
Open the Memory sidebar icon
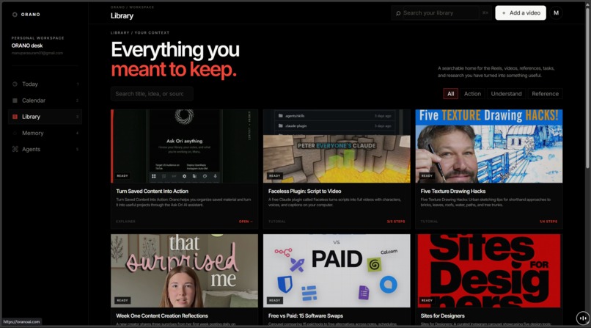click(x=15, y=133)
